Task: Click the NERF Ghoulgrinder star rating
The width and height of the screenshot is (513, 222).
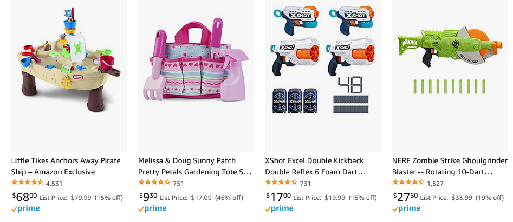Action: click(408, 183)
